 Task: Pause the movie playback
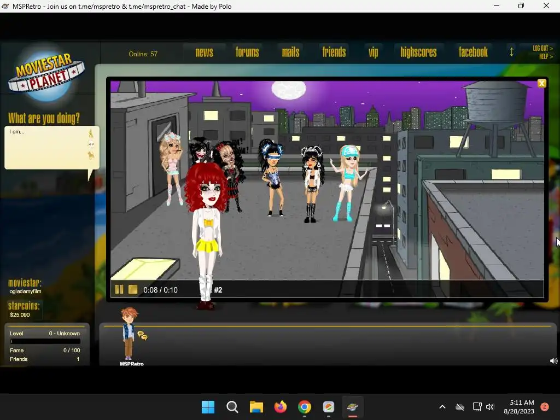point(119,289)
